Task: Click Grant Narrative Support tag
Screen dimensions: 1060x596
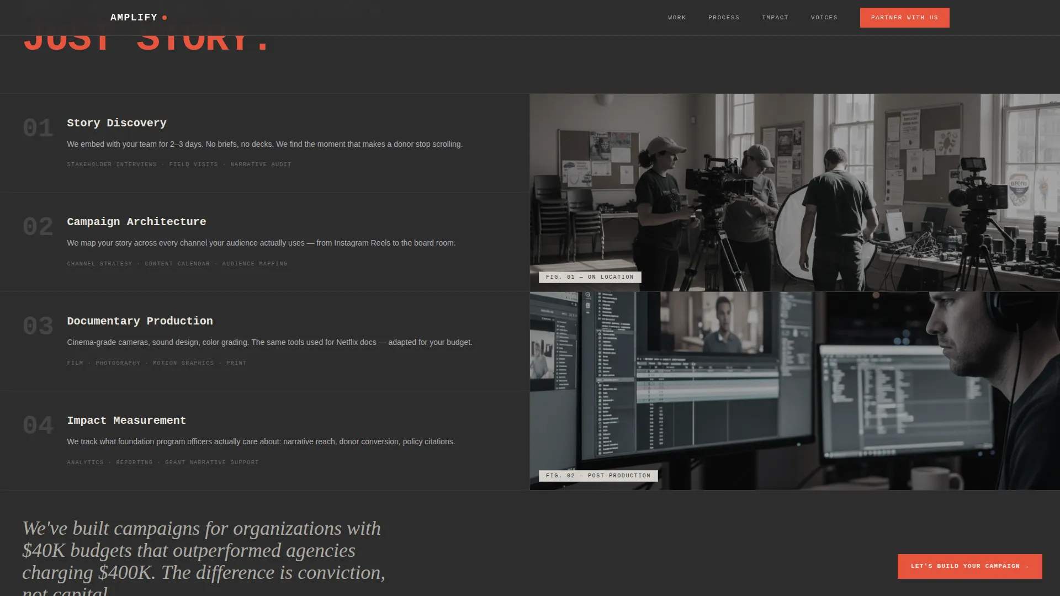Action: [212, 462]
